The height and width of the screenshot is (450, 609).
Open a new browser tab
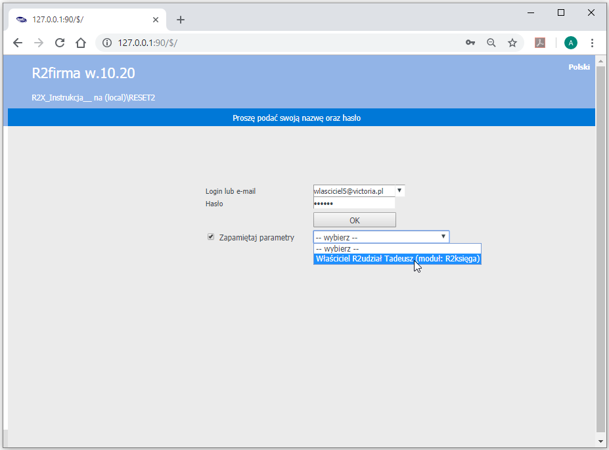coord(181,20)
